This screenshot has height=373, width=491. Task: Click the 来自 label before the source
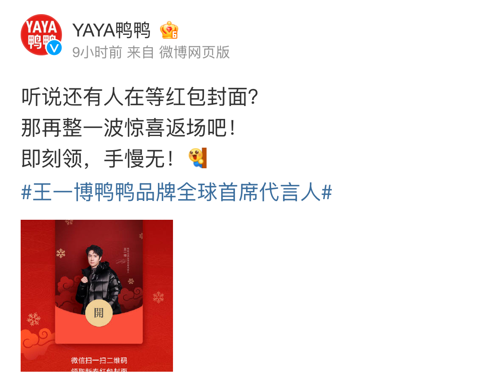tap(140, 52)
